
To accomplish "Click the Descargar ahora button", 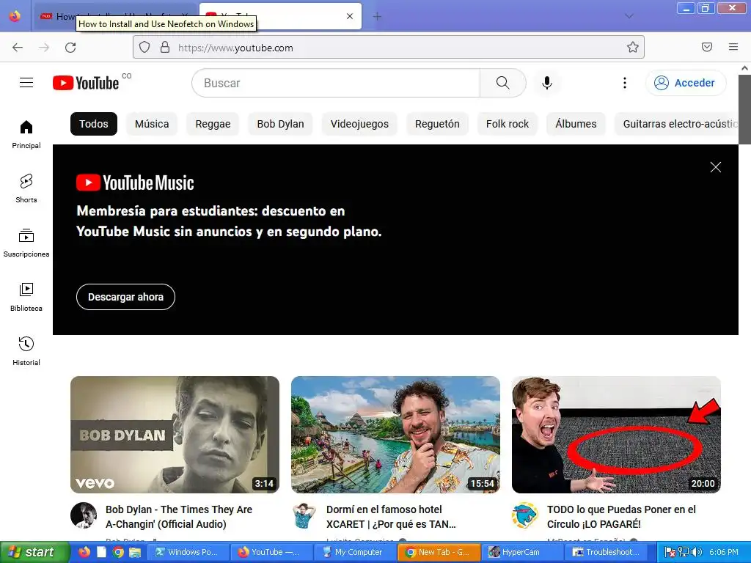I will [125, 297].
